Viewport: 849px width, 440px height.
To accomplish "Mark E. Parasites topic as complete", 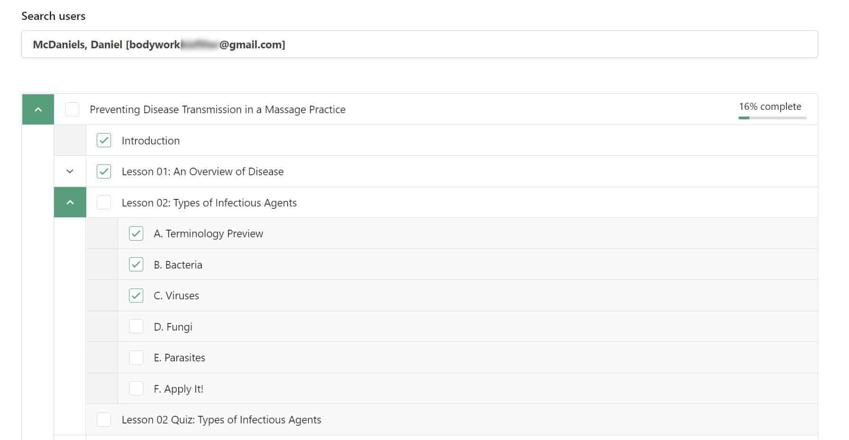I will tap(136, 358).
